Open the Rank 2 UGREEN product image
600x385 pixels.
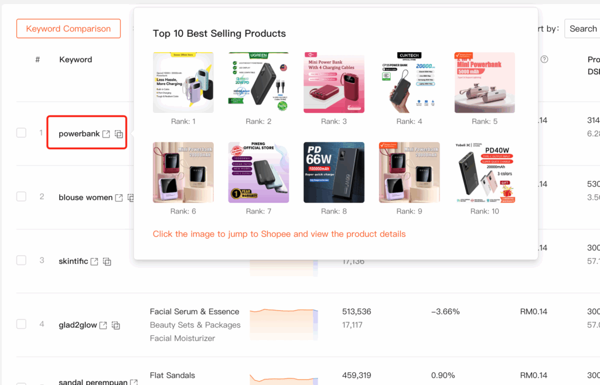click(258, 82)
